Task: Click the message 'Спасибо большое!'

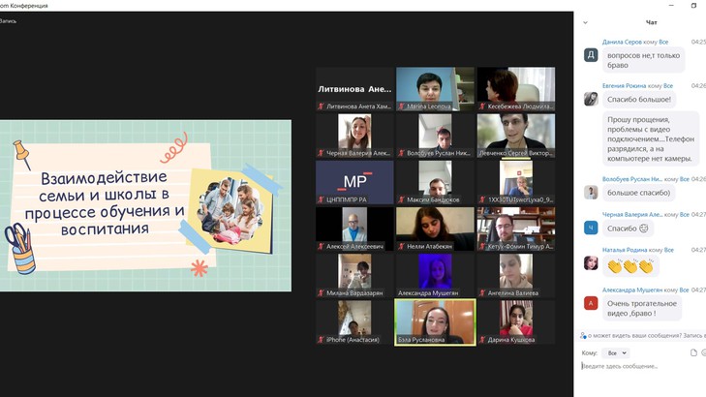Action: pos(639,100)
